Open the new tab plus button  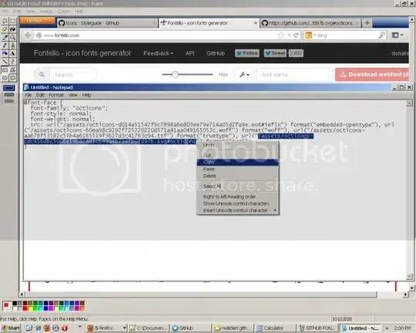click(367, 23)
